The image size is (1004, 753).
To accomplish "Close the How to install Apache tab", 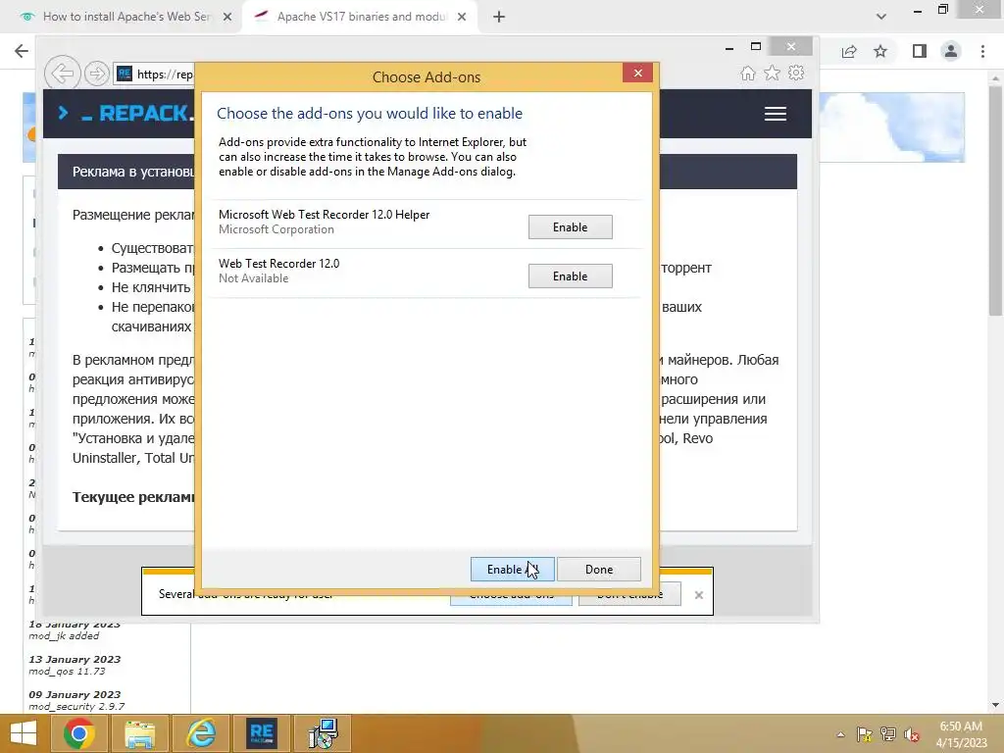I will coord(227,17).
